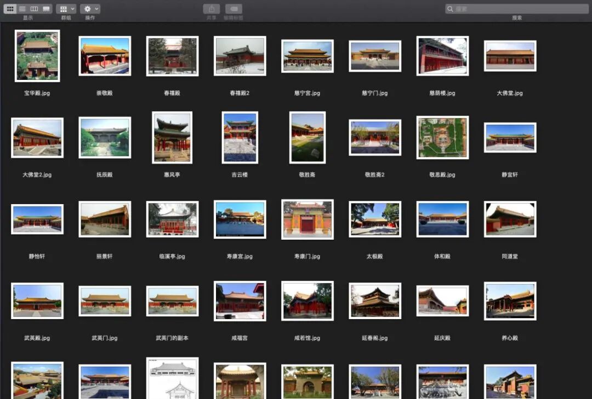Viewport: 592px width, 399px height.
Task: Select the 咸若馆.jpg thumbnail
Action: pos(308,301)
